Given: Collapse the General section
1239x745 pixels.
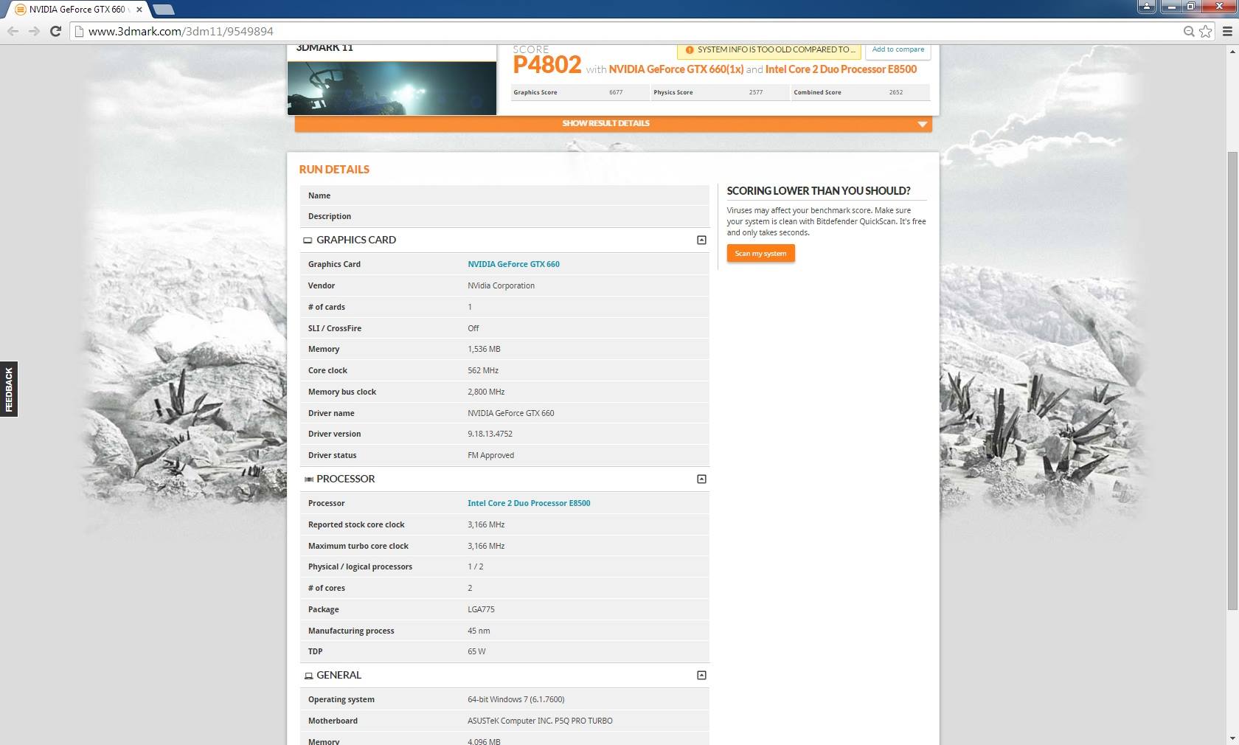Looking at the screenshot, I should (701, 675).
